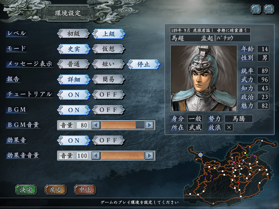Increase BGM volume with right arrow
Image resolution: width=279 pixels, height=209 pixels.
click(149, 125)
